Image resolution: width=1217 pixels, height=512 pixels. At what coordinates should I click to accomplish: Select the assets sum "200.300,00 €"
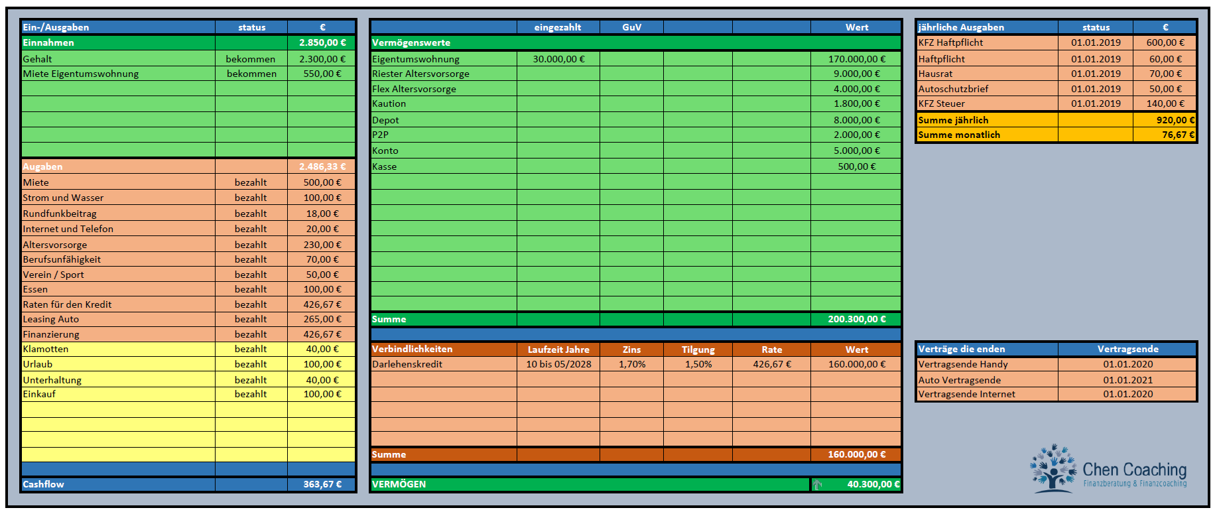point(856,319)
